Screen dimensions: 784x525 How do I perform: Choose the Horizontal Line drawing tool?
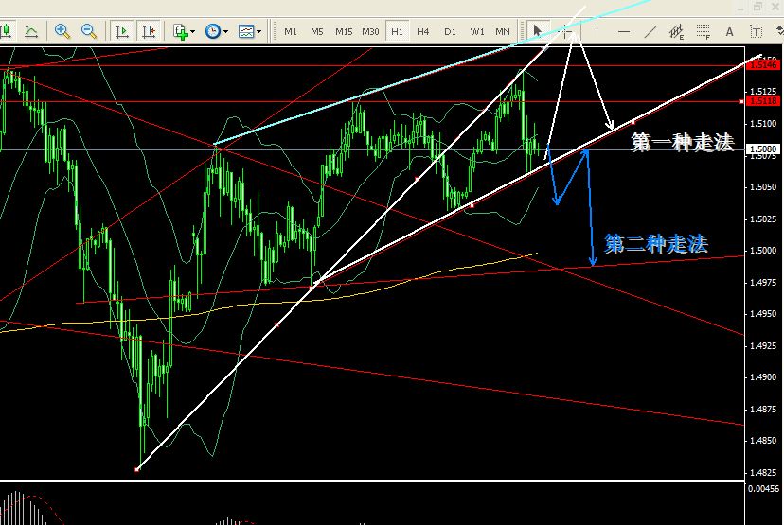pyautogui.click(x=623, y=32)
